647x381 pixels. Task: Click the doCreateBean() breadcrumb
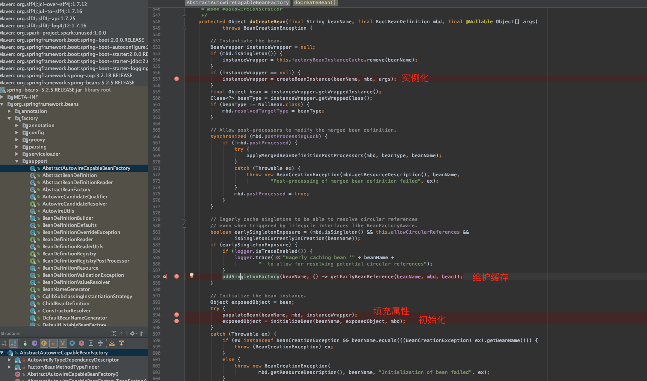click(x=315, y=3)
